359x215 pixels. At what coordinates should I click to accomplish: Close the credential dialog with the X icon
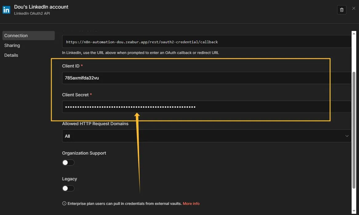tap(353, 8)
